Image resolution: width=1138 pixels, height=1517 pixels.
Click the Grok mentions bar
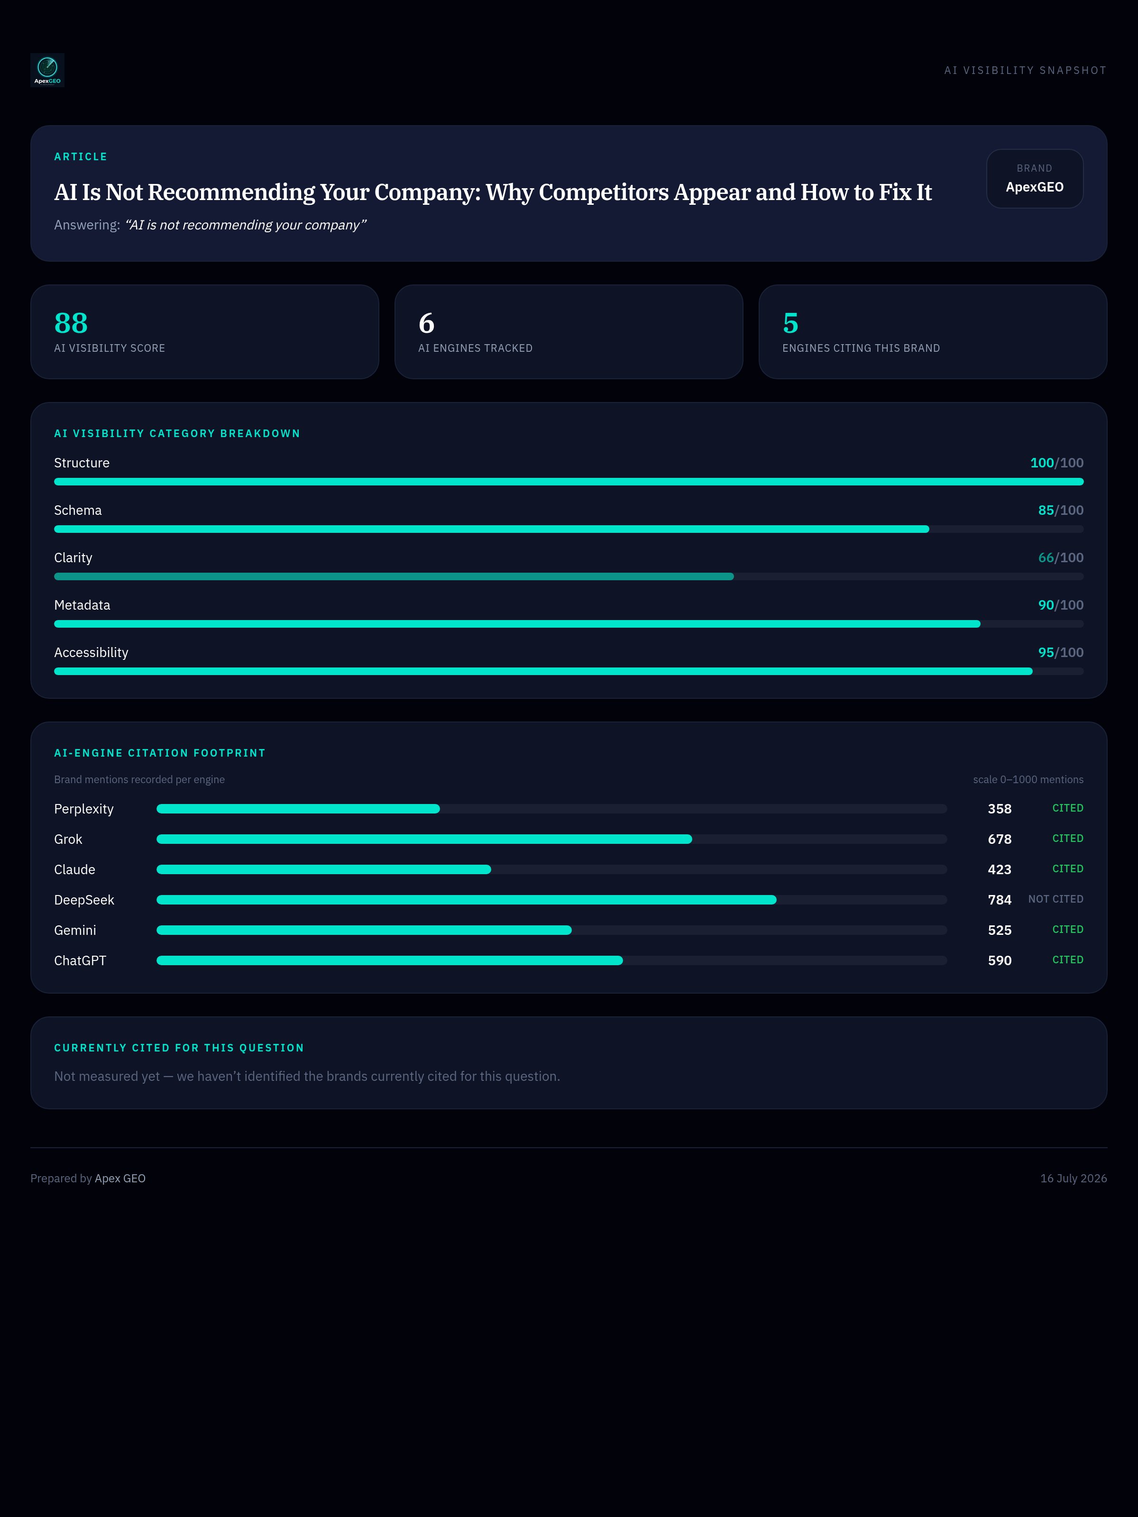tap(551, 839)
